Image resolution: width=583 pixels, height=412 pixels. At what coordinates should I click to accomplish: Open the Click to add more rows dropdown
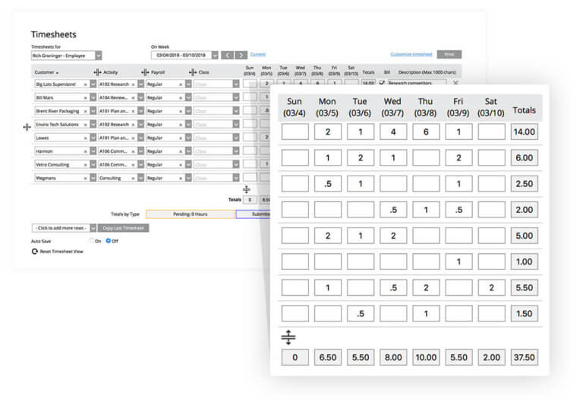[93, 228]
